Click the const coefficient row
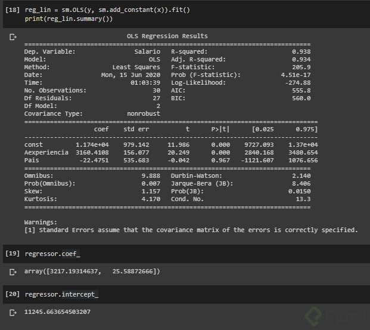Screen dimensions: 370x330 [167, 144]
